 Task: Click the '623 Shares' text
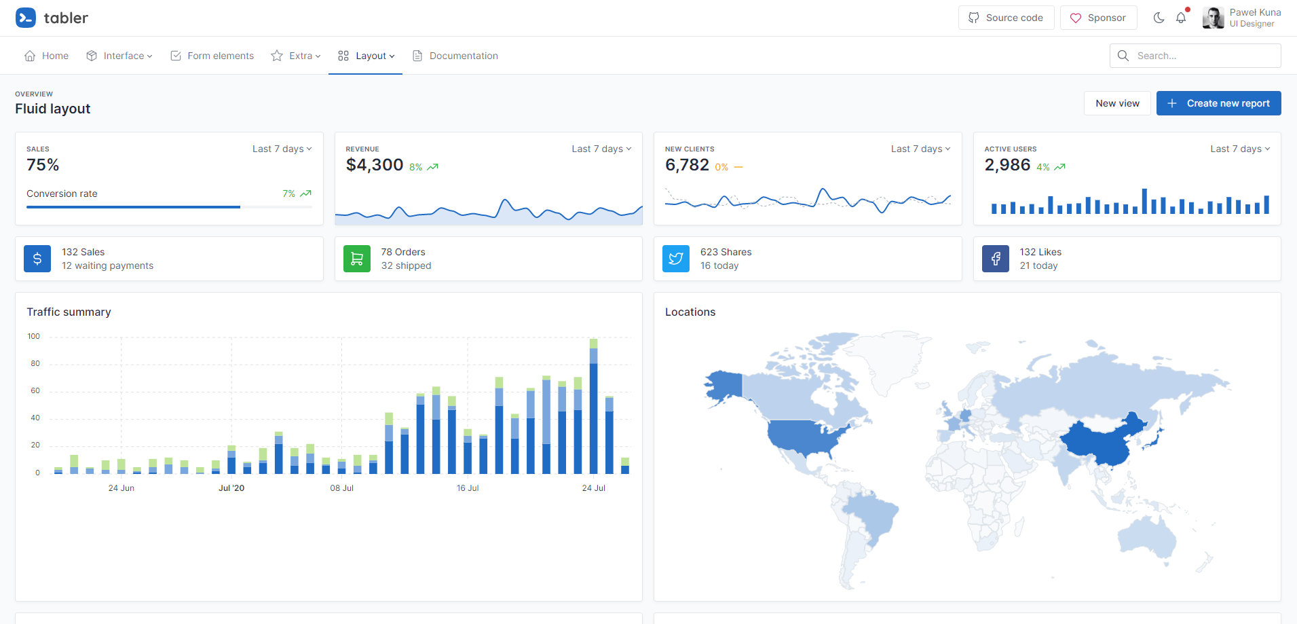(x=726, y=252)
